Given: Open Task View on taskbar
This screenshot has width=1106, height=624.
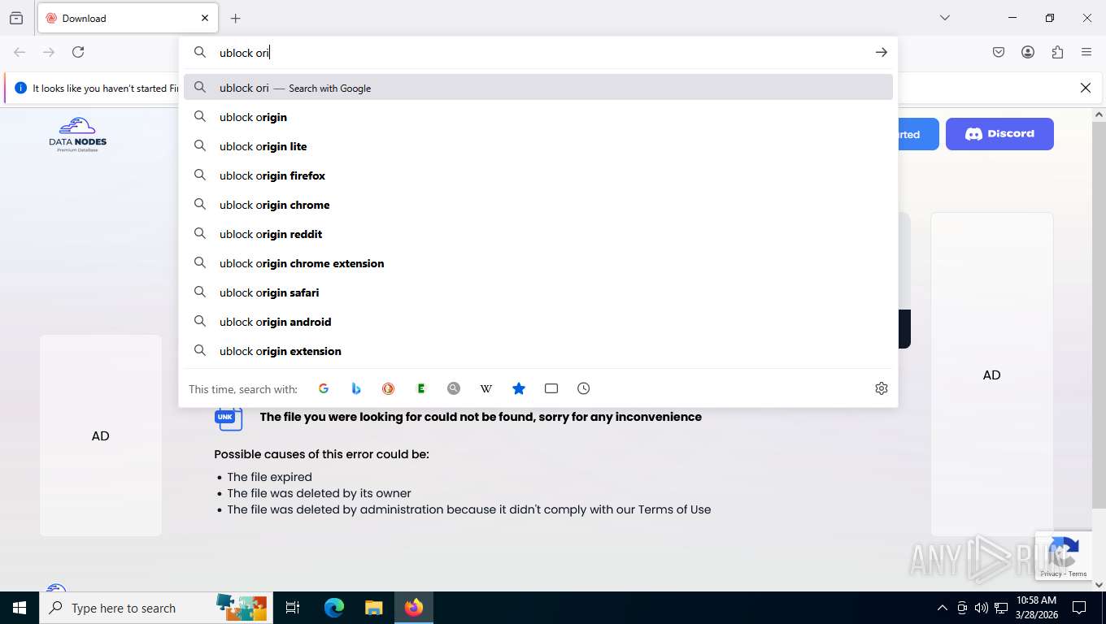Looking at the screenshot, I should (293, 608).
